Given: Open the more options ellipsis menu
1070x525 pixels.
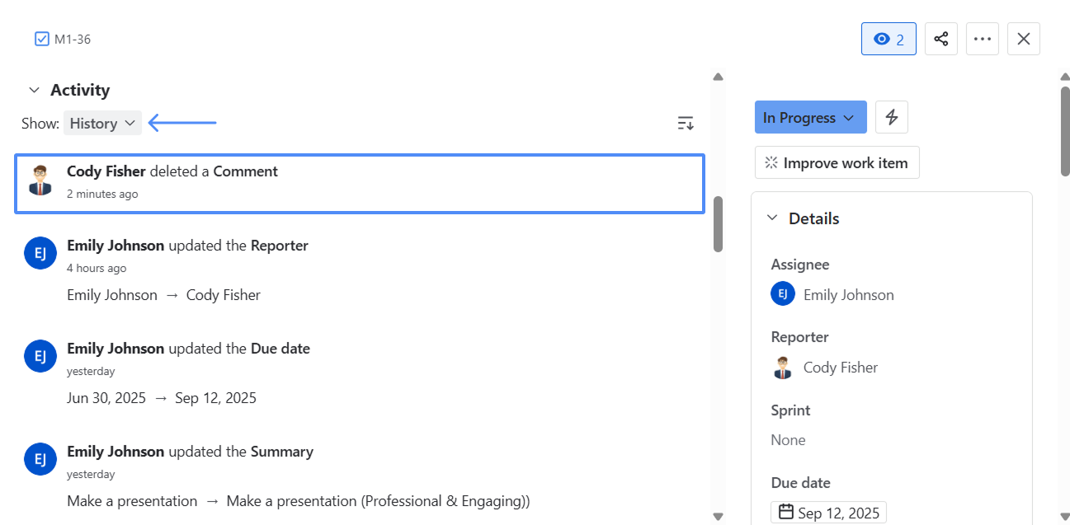Looking at the screenshot, I should (x=982, y=38).
